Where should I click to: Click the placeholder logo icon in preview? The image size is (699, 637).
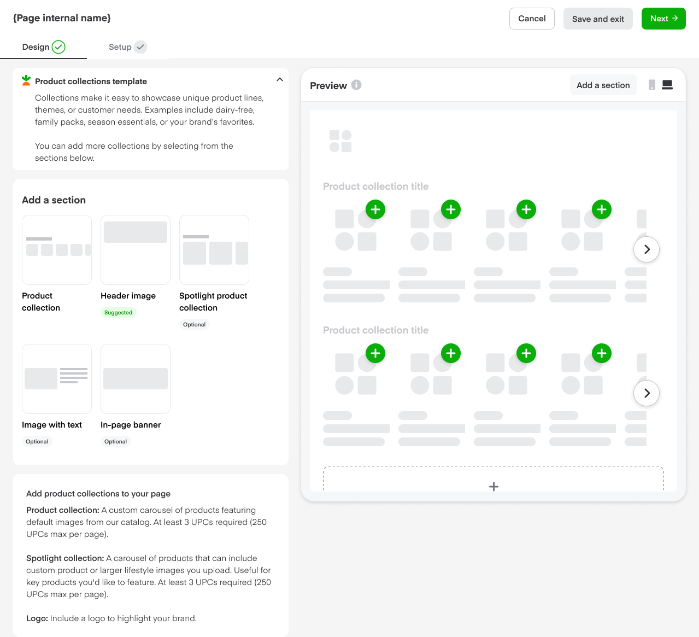click(340, 141)
